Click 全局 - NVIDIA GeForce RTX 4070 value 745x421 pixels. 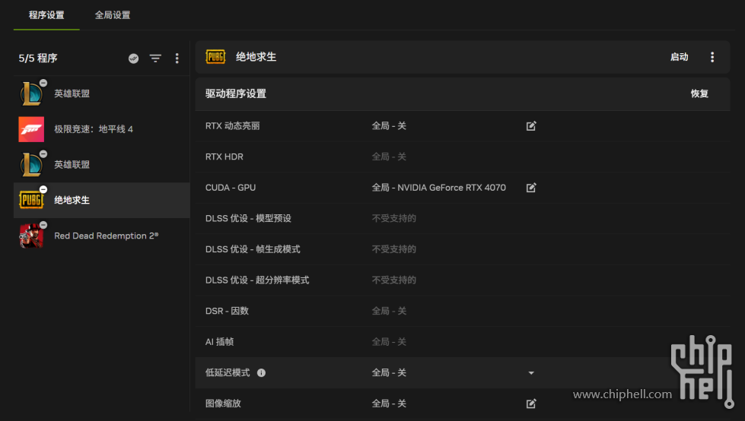[x=438, y=188]
